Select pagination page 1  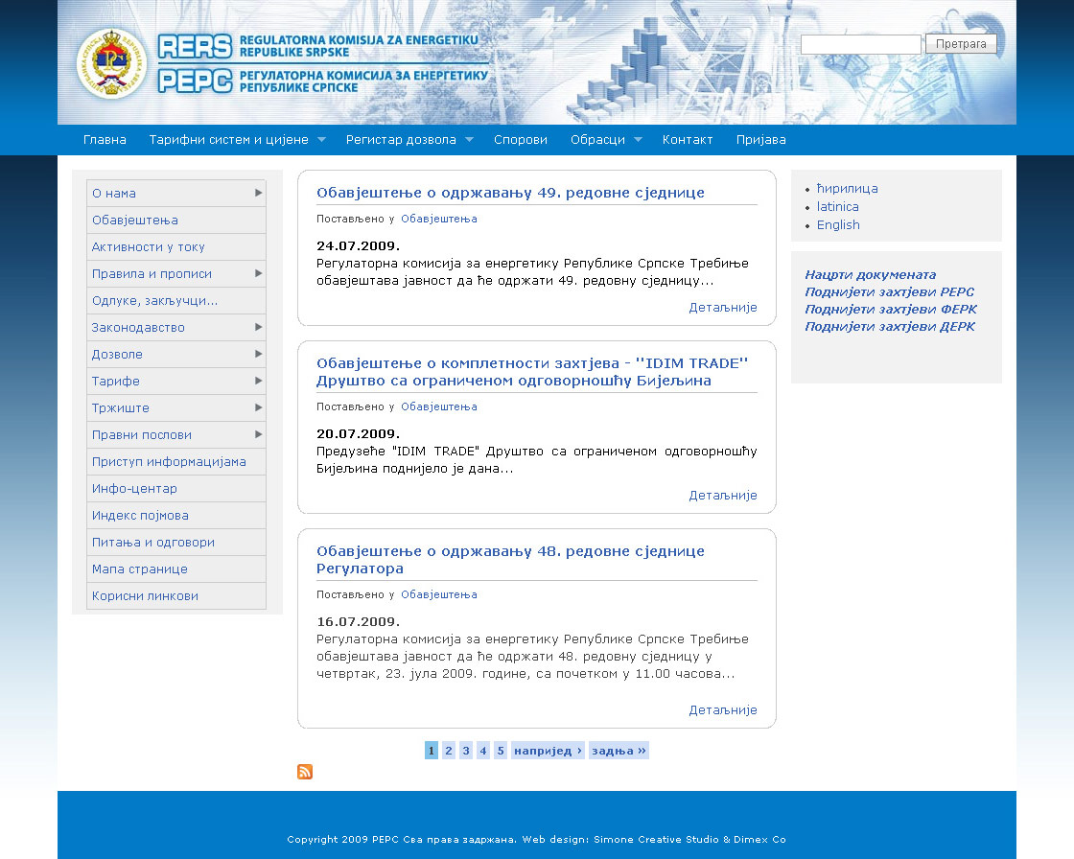click(432, 751)
